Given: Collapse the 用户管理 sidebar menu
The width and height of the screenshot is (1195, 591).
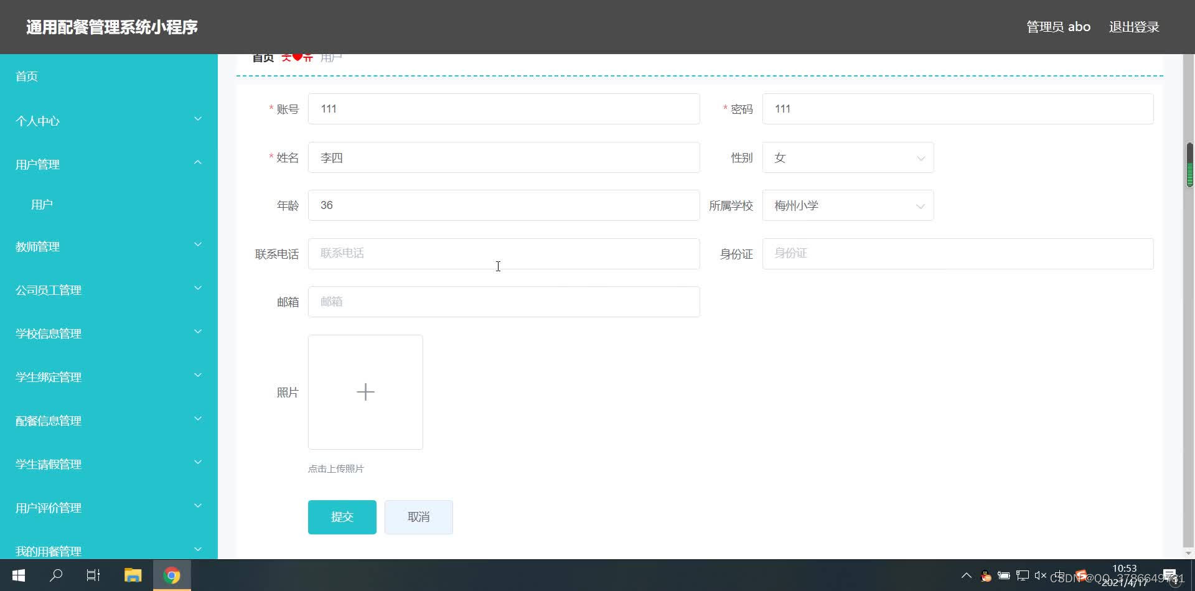Looking at the screenshot, I should (x=109, y=164).
